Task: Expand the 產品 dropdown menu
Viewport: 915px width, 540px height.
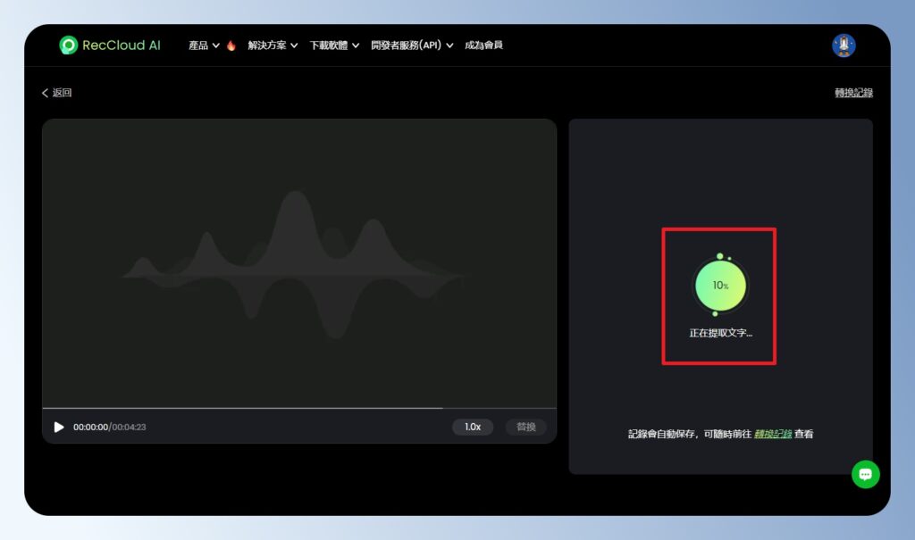Action: point(202,45)
